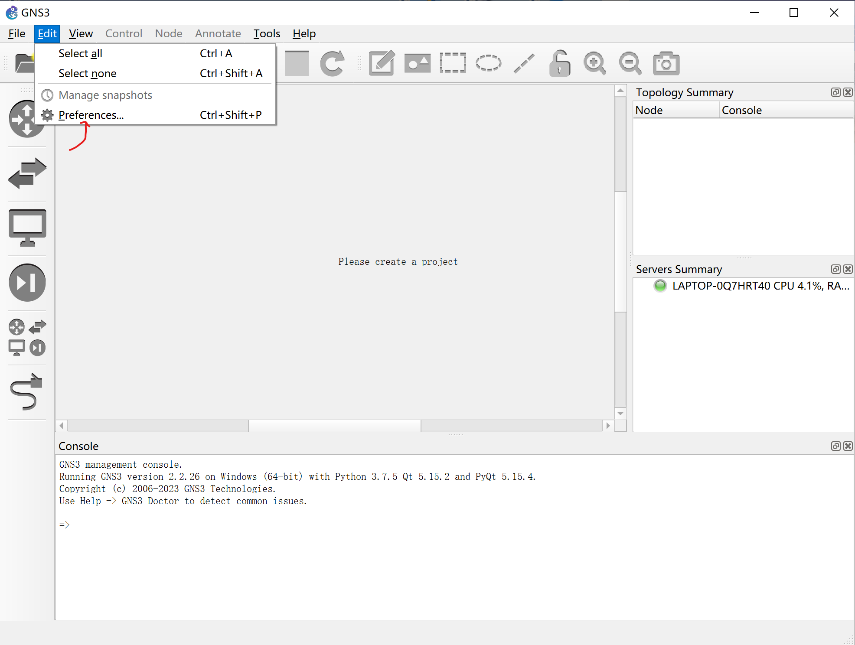Select the draw line tool
Image resolution: width=855 pixels, height=645 pixels.
tap(524, 63)
